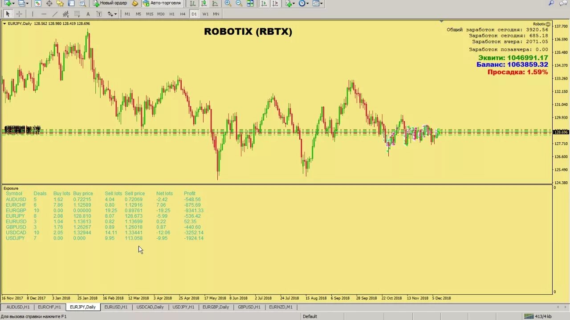Select the Fibonacci retracement tool
Viewport: 570px width, 320px height.
77,14
